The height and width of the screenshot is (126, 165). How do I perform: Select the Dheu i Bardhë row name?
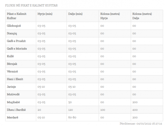[x=16, y=109]
